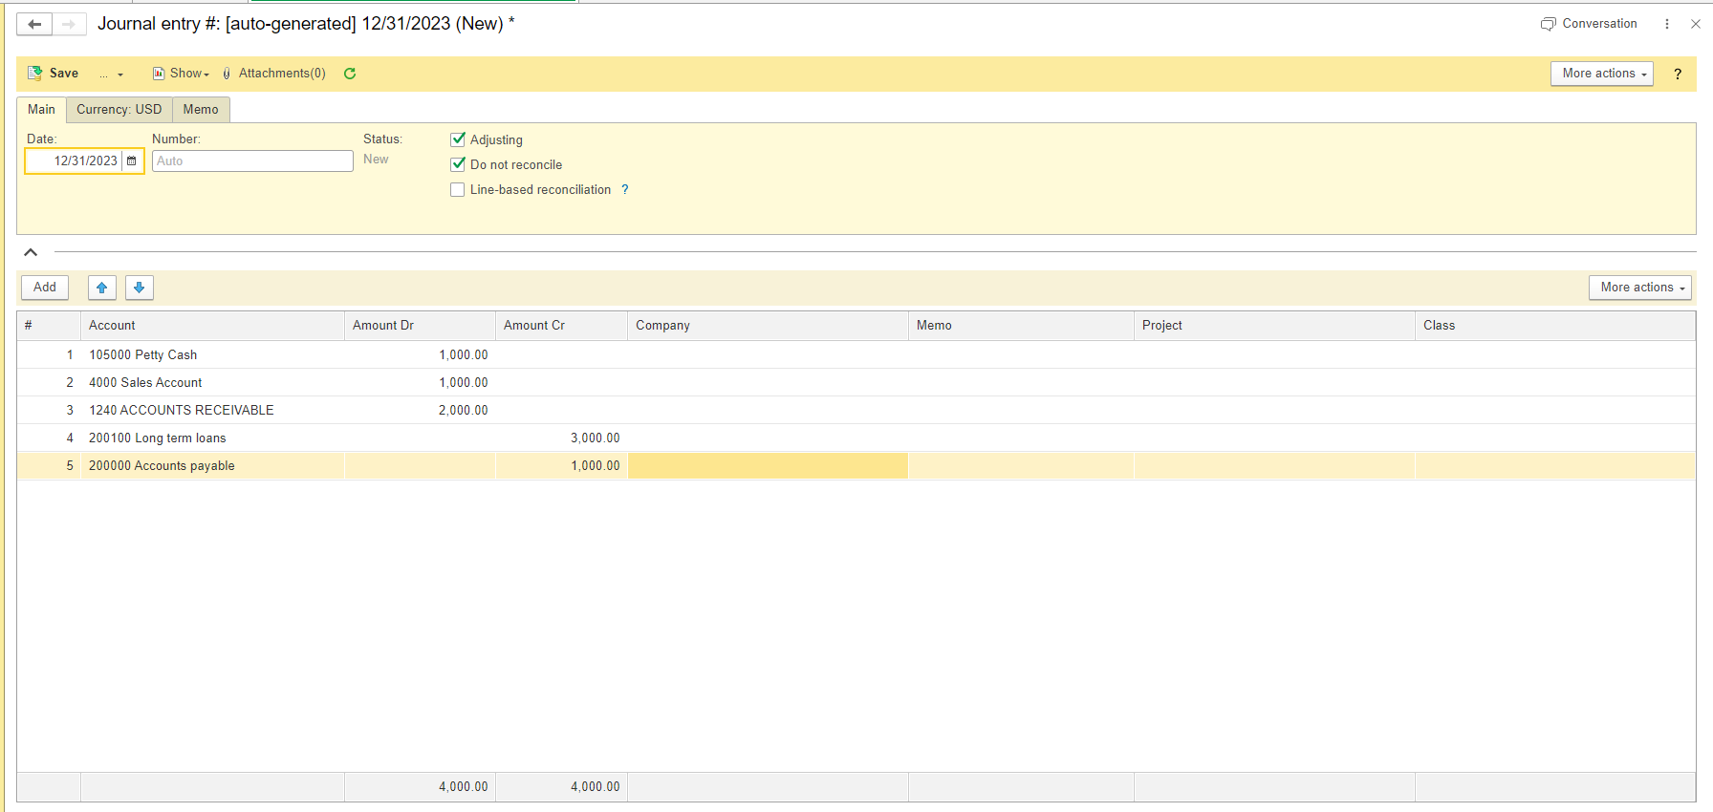Image resolution: width=1713 pixels, height=812 pixels.
Task: Open the date calendar picker icon
Action: click(x=132, y=160)
